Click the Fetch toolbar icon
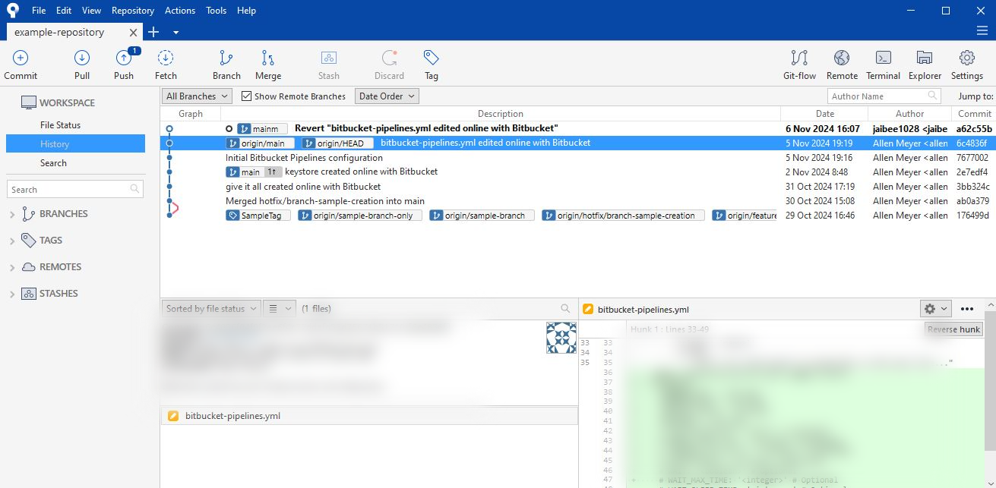Image resolution: width=996 pixels, height=488 pixels. 166,59
